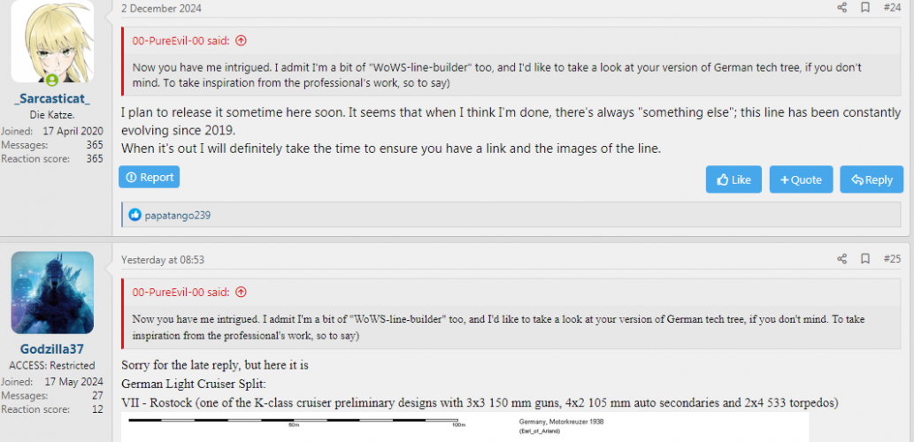
Task: Click share icon on post #24
Action: point(841,8)
